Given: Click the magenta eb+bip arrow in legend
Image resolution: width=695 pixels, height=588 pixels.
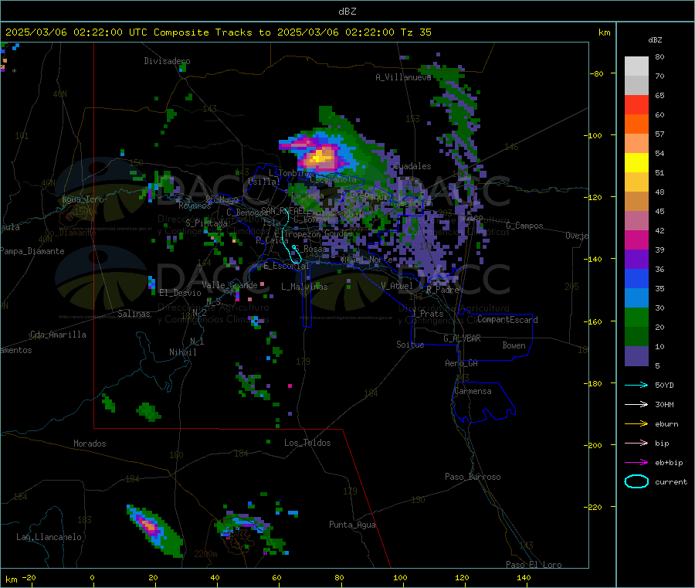Looking at the screenshot, I should click(636, 462).
